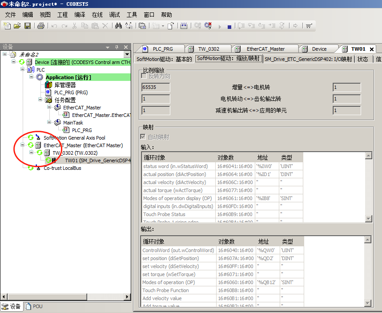Viewport: 382px width, 313px height.
Task: Click the Print toolbar icon
Action: point(41,26)
